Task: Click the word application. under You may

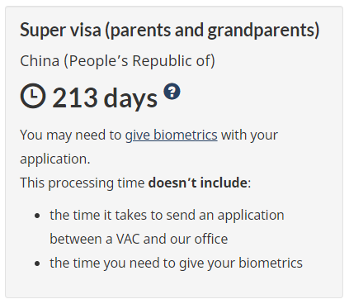Action: tap(55, 159)
